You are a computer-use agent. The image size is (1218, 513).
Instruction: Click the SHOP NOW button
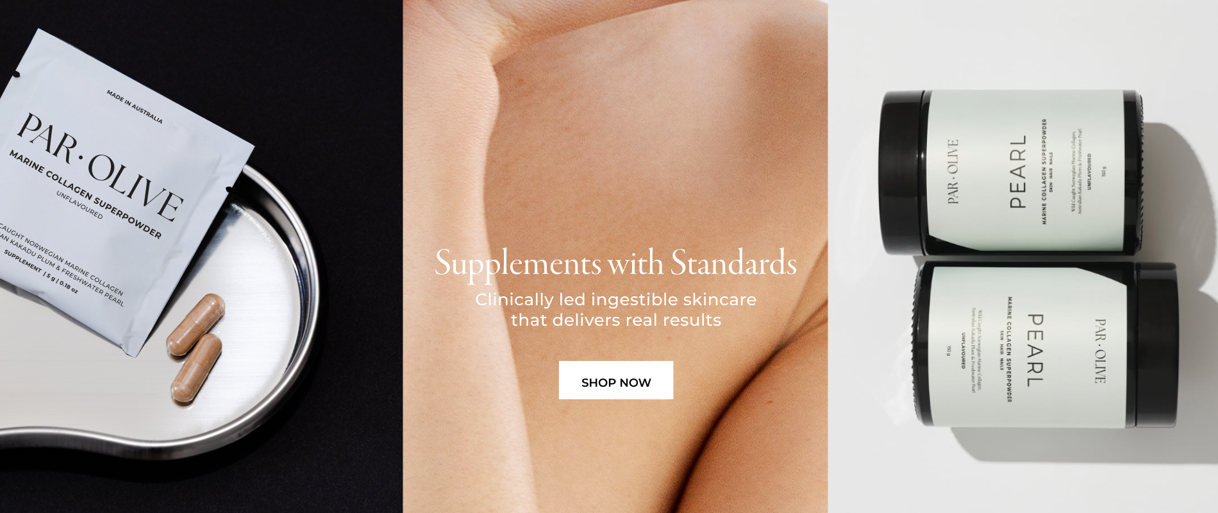[x=615, y=380]
